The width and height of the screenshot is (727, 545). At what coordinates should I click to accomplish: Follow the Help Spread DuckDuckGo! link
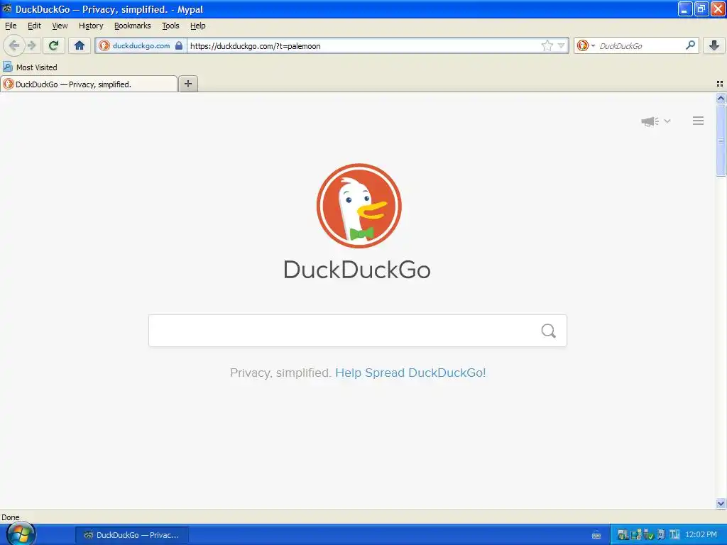(410, 373)
